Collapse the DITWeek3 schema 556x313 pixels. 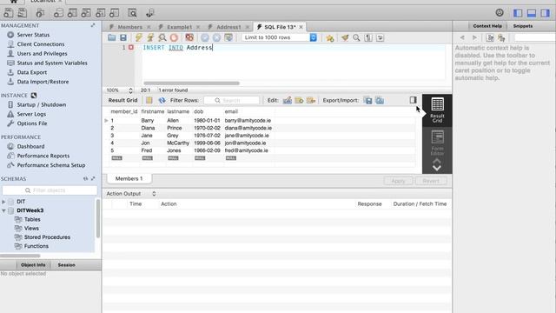(x=3, y=210)
